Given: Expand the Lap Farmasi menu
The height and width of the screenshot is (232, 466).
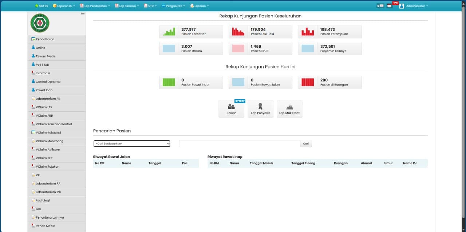Looking at the screenshot, I should (127, 6).
